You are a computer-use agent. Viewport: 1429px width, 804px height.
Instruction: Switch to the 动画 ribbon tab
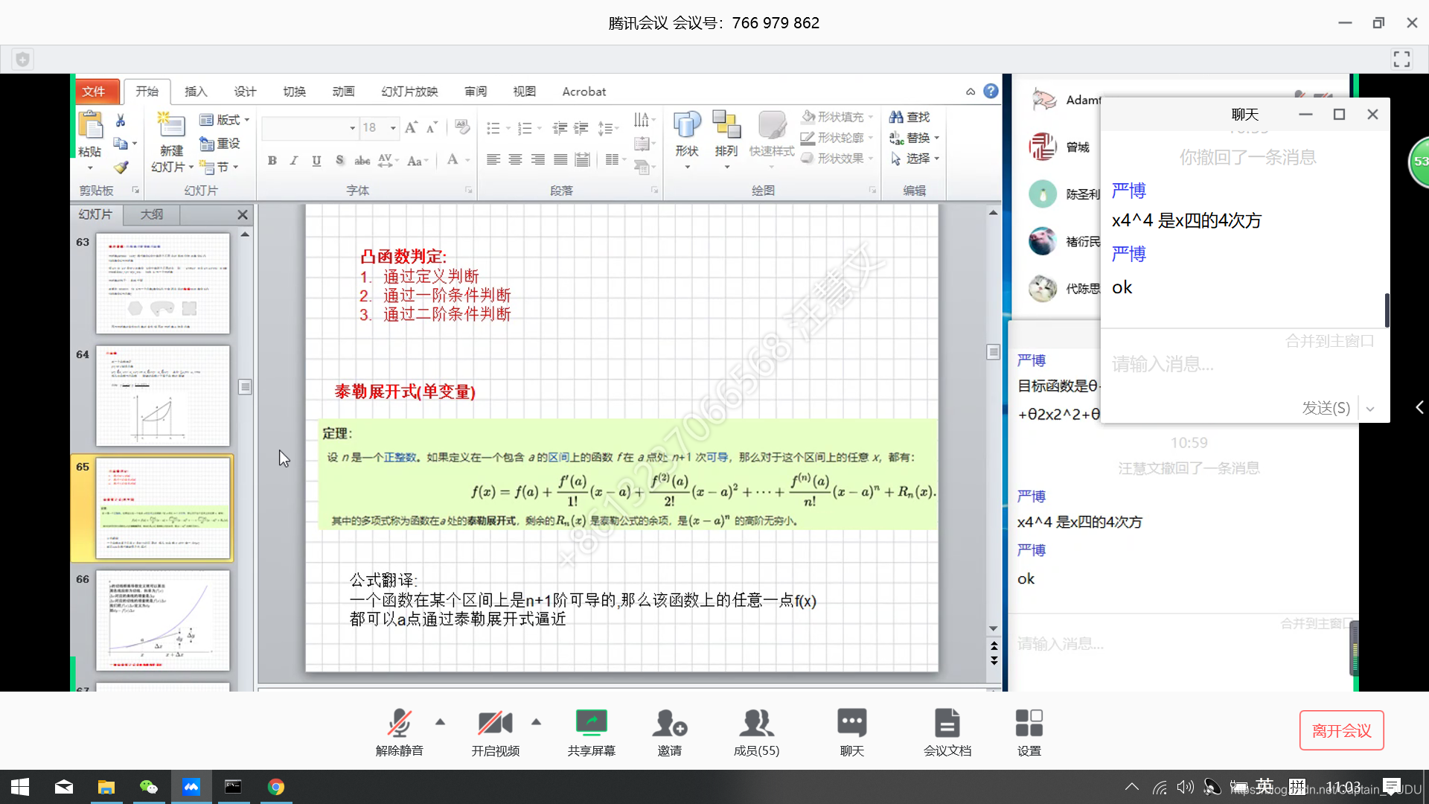(343, 92)
